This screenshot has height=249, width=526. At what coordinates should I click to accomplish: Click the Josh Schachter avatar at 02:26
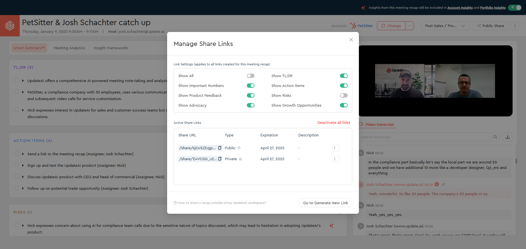pyautogui.click(x=361, y=226)
